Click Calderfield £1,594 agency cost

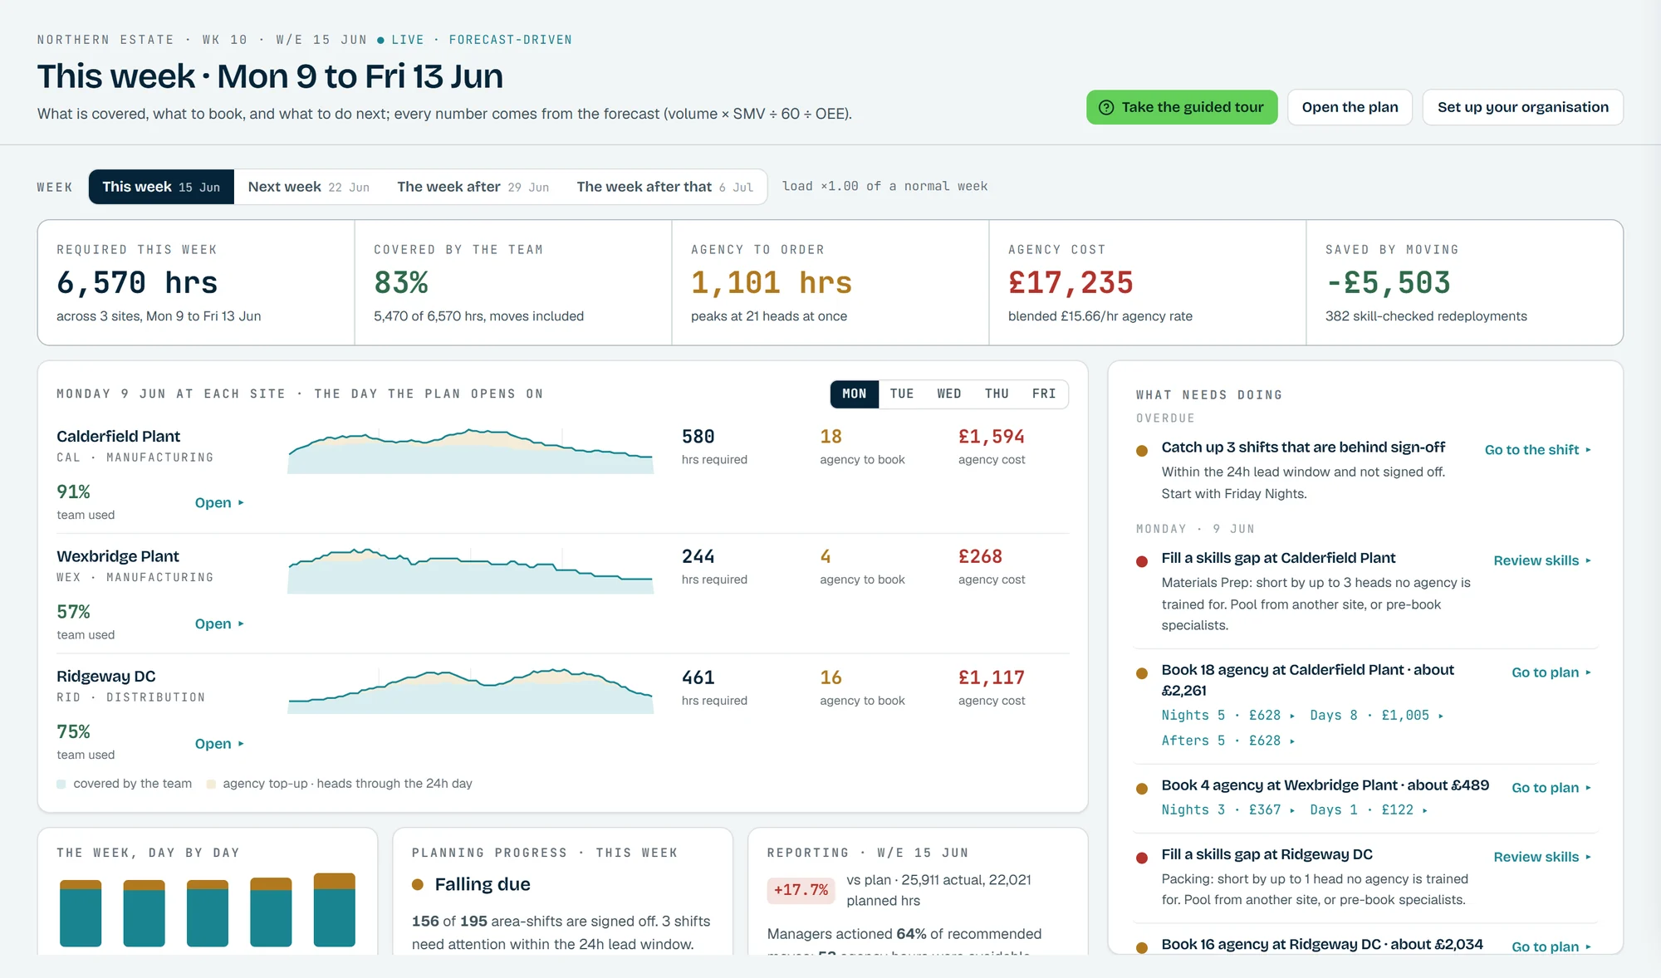991,437
